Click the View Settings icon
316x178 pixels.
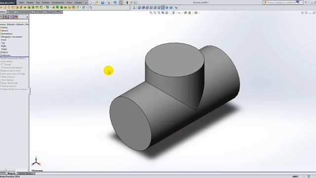point(196,13)
